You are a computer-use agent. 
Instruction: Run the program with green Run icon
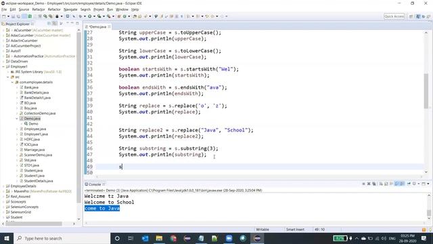coord(89,16)
